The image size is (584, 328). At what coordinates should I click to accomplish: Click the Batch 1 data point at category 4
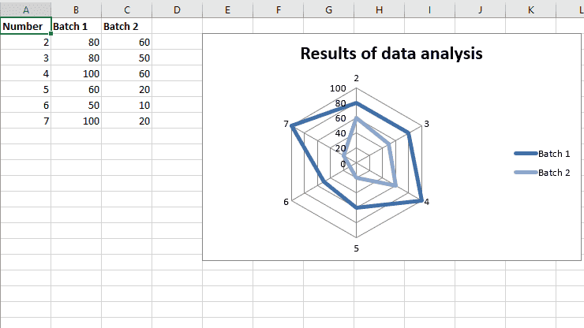421,200
